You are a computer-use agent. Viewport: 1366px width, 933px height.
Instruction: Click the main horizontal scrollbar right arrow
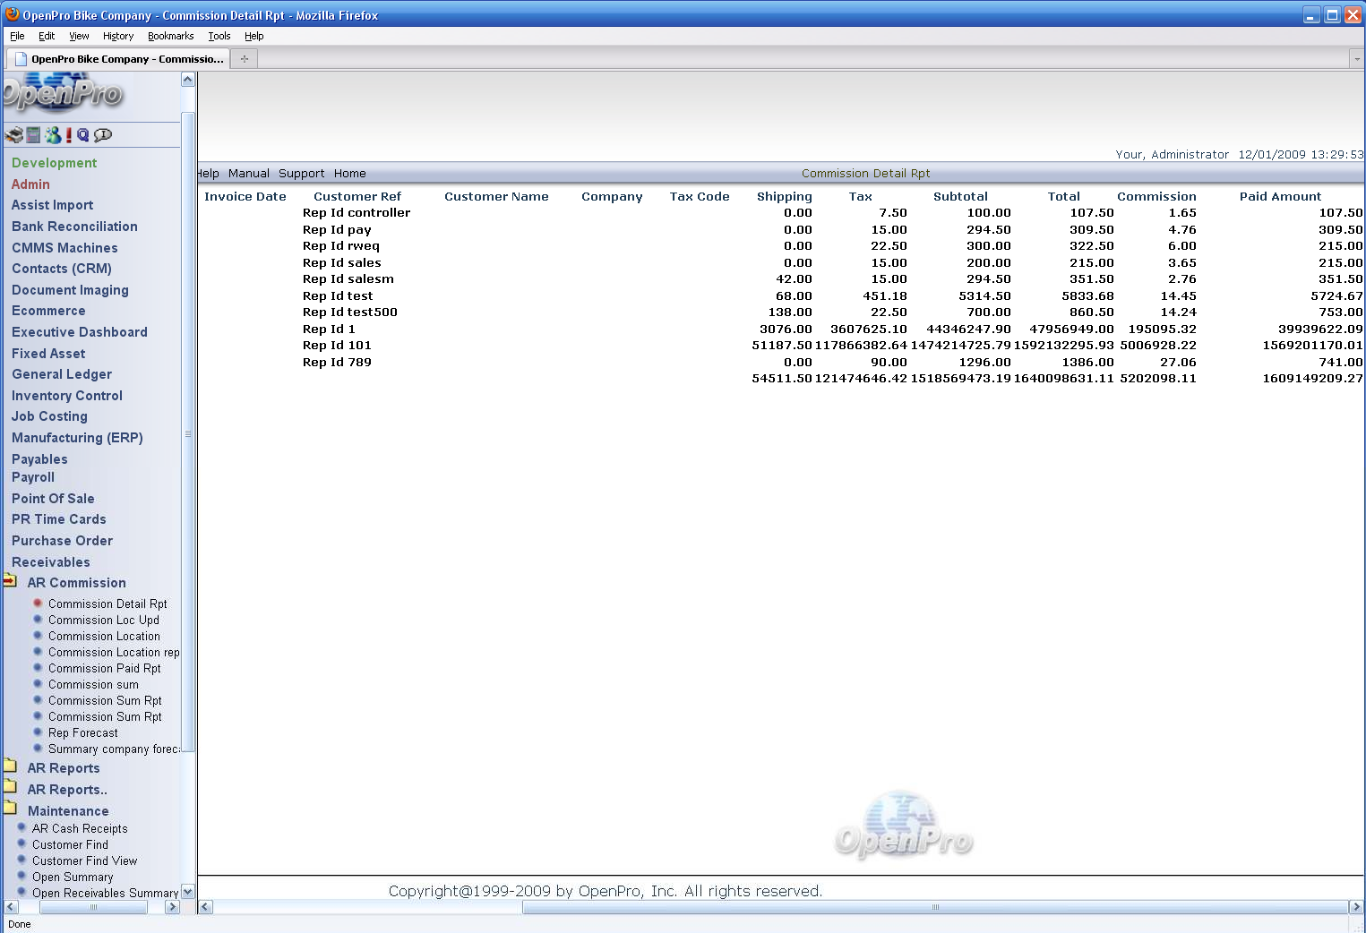click(1355, 907)
